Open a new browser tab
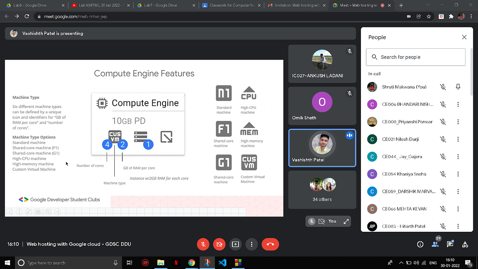Image resolution: width=478 pixels, height=269 pixels. tap(401, 5)
